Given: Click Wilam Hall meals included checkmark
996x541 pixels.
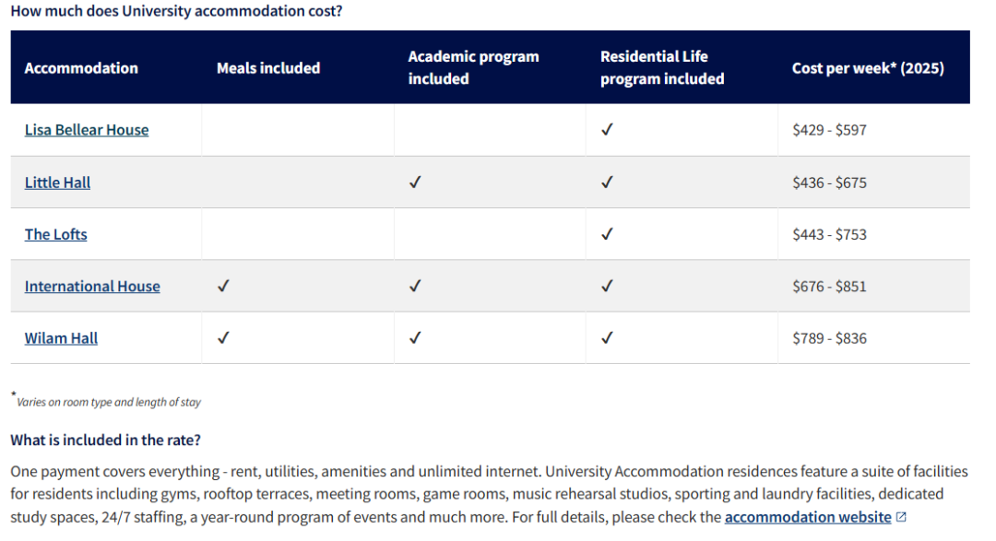Looking at the screenshot, I should (x=223, y=338).
